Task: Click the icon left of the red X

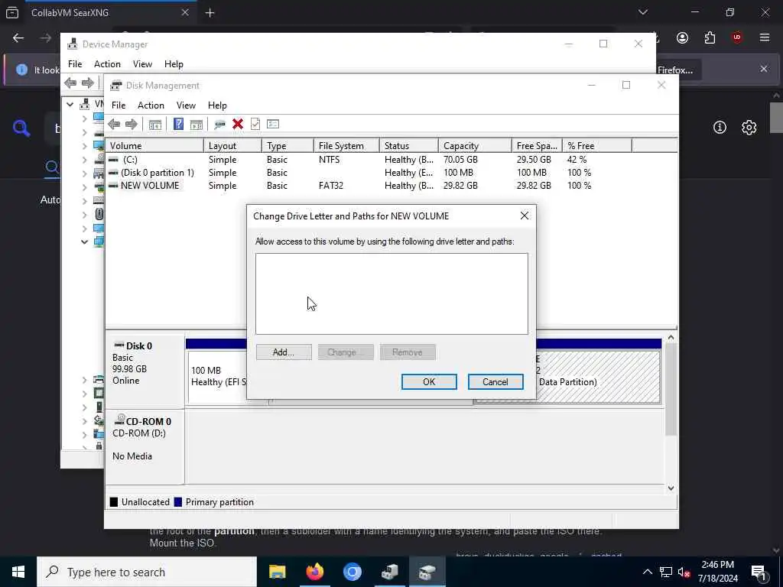Action: pyautogui.click(x=219, y=125)
